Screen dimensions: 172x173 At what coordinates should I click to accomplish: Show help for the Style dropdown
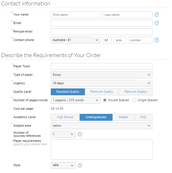point(80,165)
